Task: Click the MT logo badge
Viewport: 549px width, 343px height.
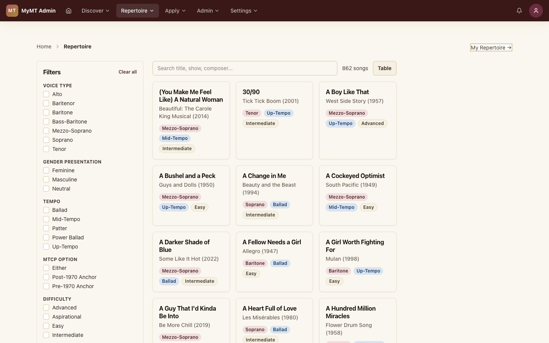Action: pyautogui.click(x=12, y=11)
